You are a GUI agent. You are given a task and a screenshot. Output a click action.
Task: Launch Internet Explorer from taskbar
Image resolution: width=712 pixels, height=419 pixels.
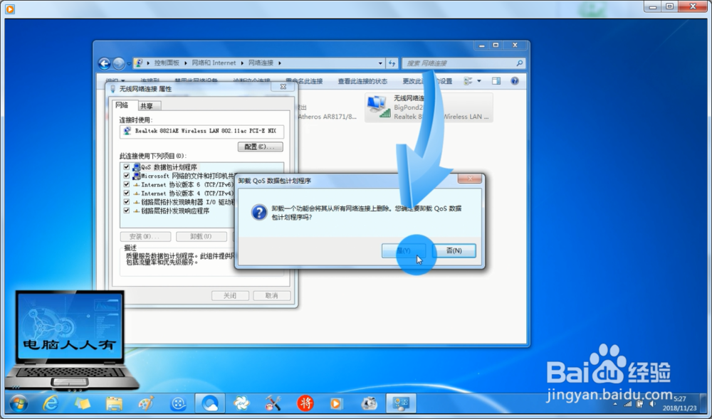point(51,403)
